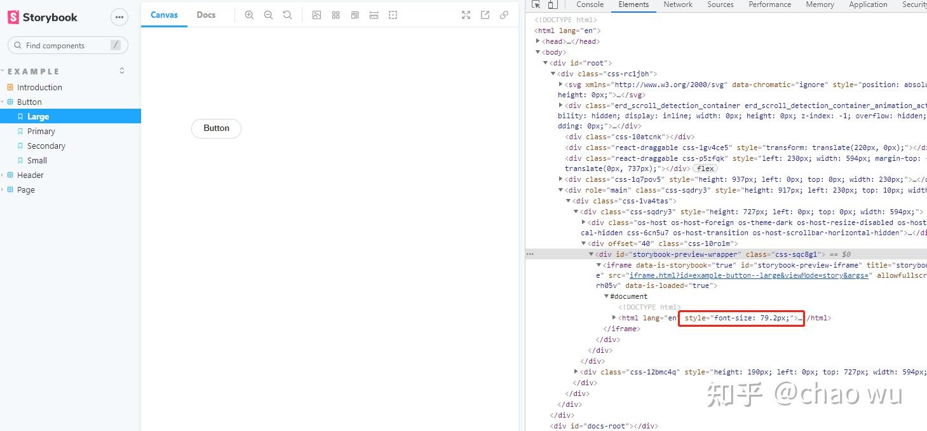Collapse the div id root node
Image resolution: width=927 pixels, height=431 pixels.
545,63
